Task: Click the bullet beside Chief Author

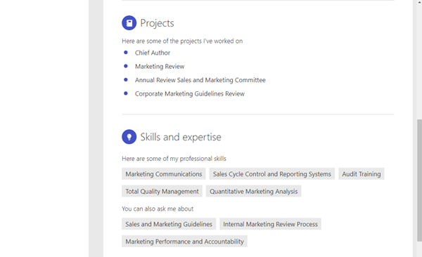Action: click(x=126, y=53)
